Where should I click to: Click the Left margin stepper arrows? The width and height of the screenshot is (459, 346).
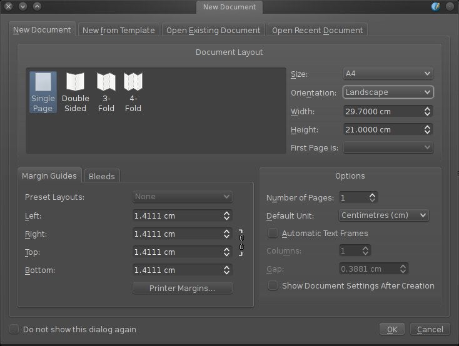(226, 215)
